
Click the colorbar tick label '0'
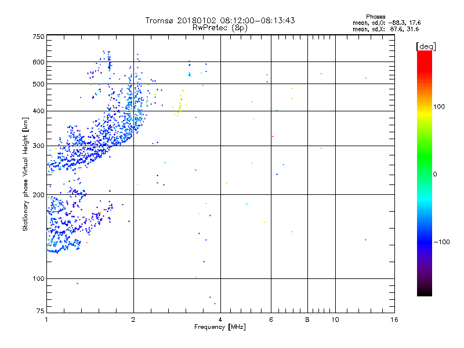[x=435, y=175]
